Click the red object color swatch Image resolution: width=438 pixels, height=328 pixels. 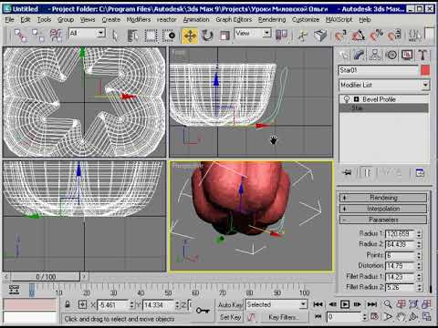tap(425, 70)
